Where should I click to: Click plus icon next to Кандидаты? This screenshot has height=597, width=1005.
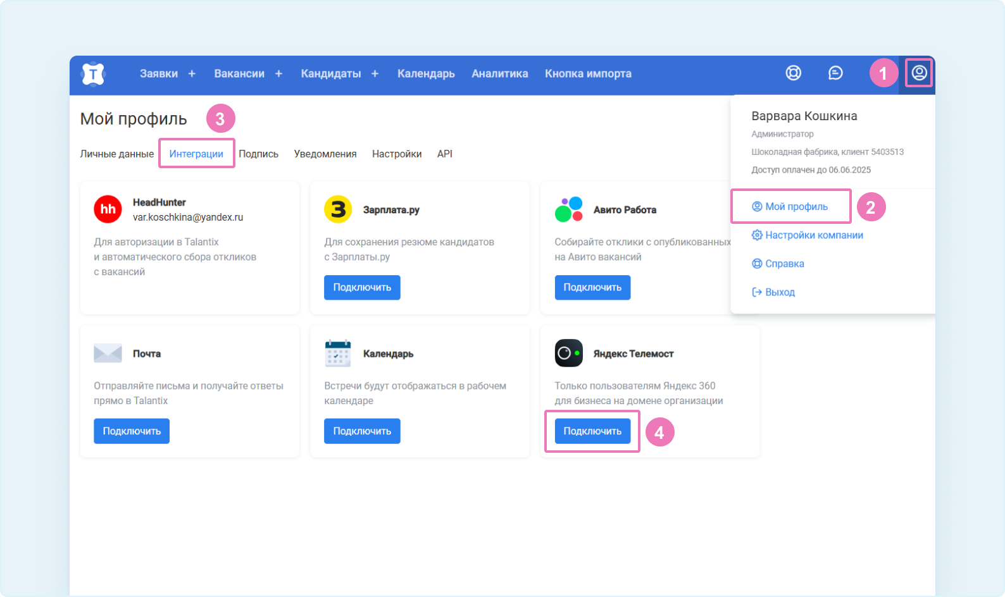click(375, 74)
